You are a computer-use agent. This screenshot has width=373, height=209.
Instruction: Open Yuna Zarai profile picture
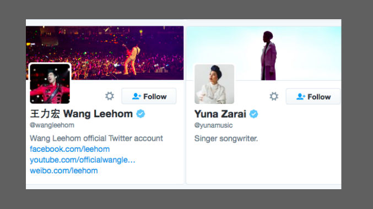tap(214, 84)
